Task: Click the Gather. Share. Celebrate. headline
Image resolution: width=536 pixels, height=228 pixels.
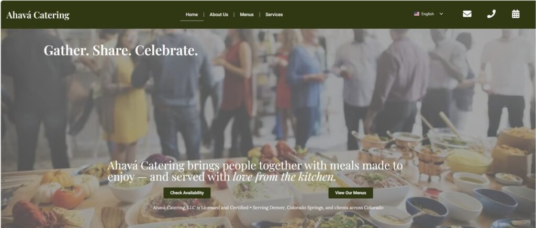Action: 121,50
